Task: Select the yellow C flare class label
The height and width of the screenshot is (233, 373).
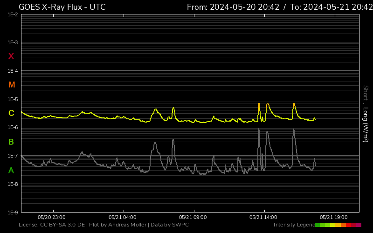Action: tap(11, 113)
